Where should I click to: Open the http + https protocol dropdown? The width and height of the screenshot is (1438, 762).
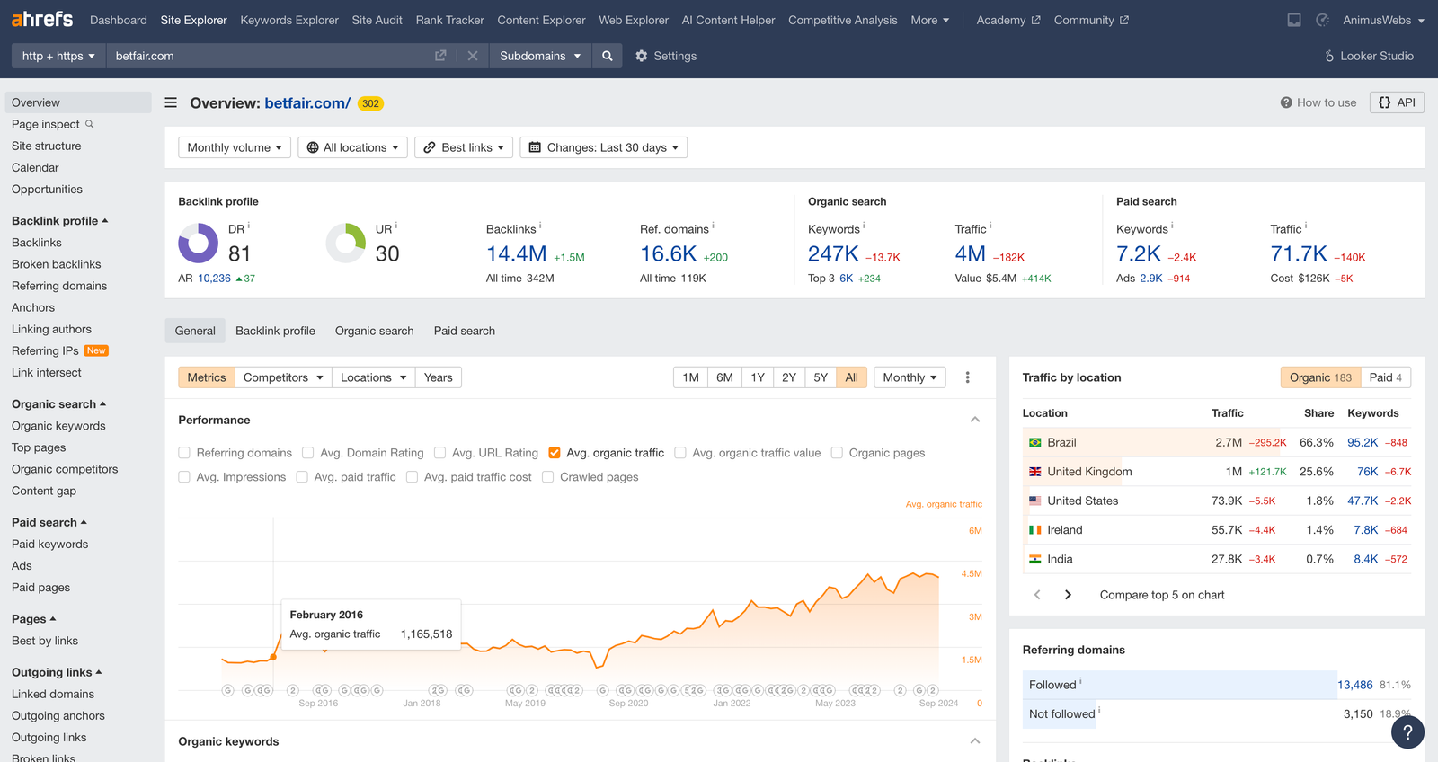point(58,56)
